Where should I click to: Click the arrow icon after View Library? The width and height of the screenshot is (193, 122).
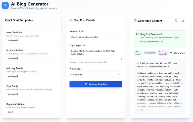click(x=162, y=42)
